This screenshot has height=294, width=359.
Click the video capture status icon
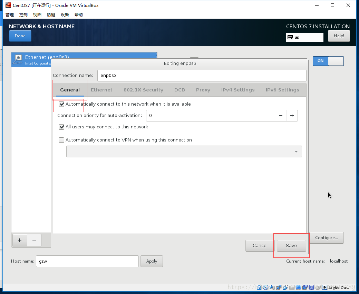coord(305,287)
